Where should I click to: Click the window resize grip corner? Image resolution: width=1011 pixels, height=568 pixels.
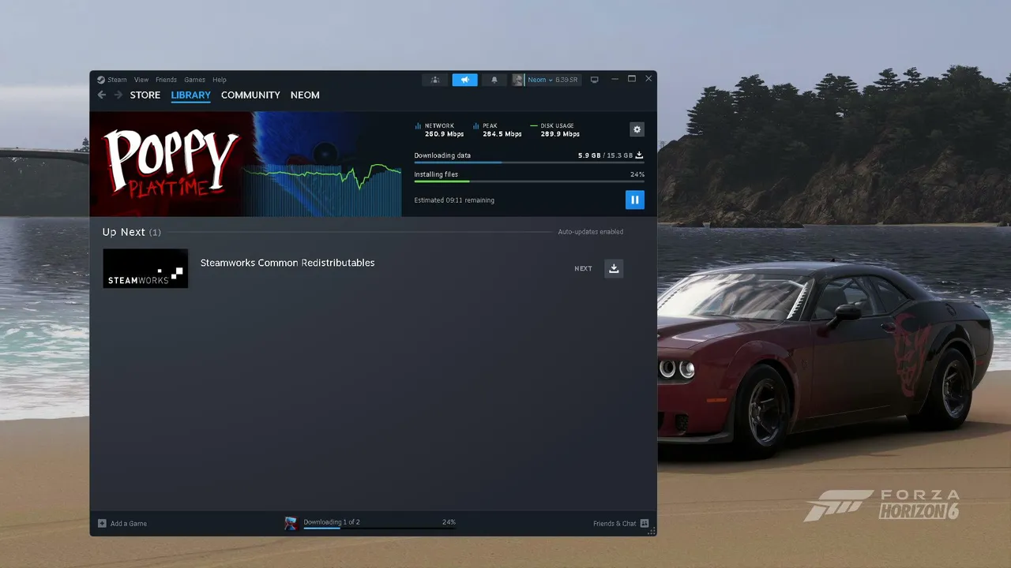[652, 531]
